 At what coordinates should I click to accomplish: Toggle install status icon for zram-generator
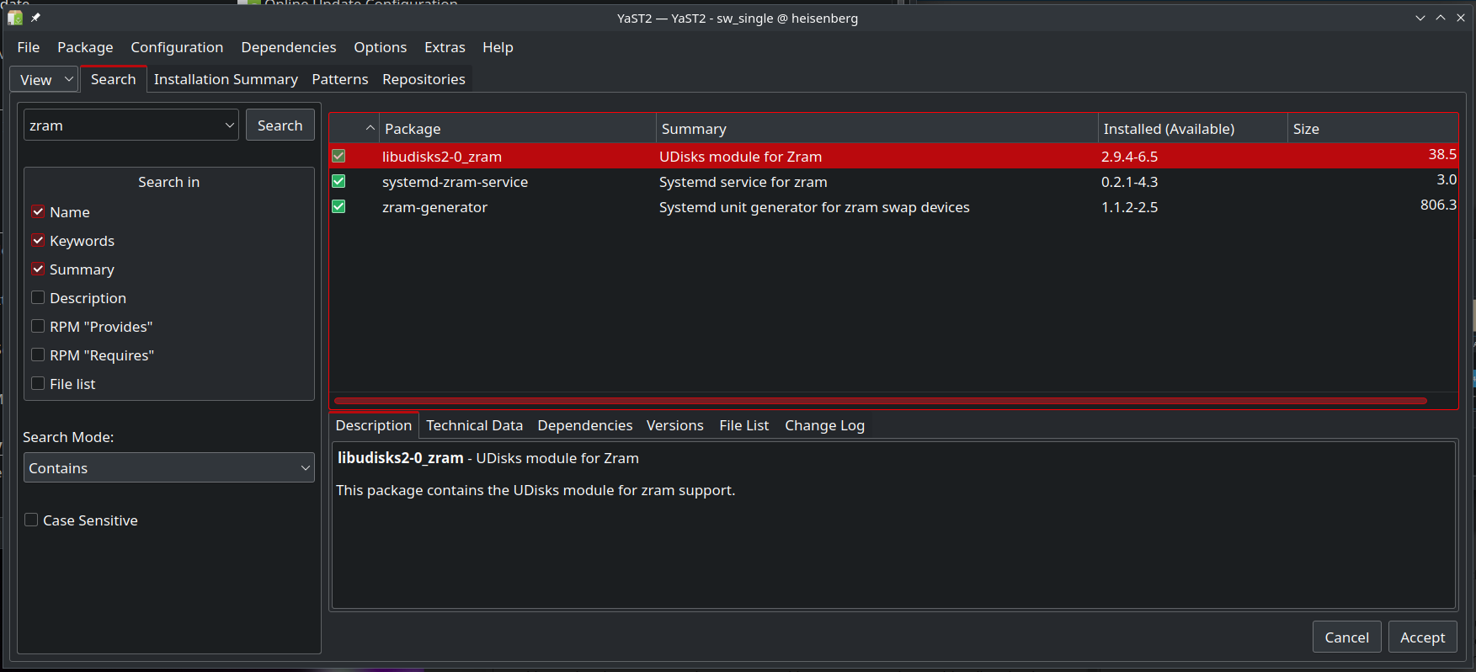338,206
